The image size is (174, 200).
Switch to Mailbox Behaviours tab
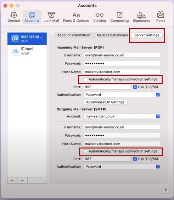112,35
